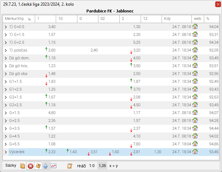Select odds 7,80 in G=5.5 row
222x172 pixels.
point(137,144)
